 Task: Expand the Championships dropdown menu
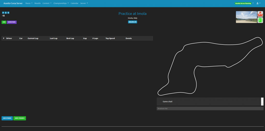tap(61, 3)
